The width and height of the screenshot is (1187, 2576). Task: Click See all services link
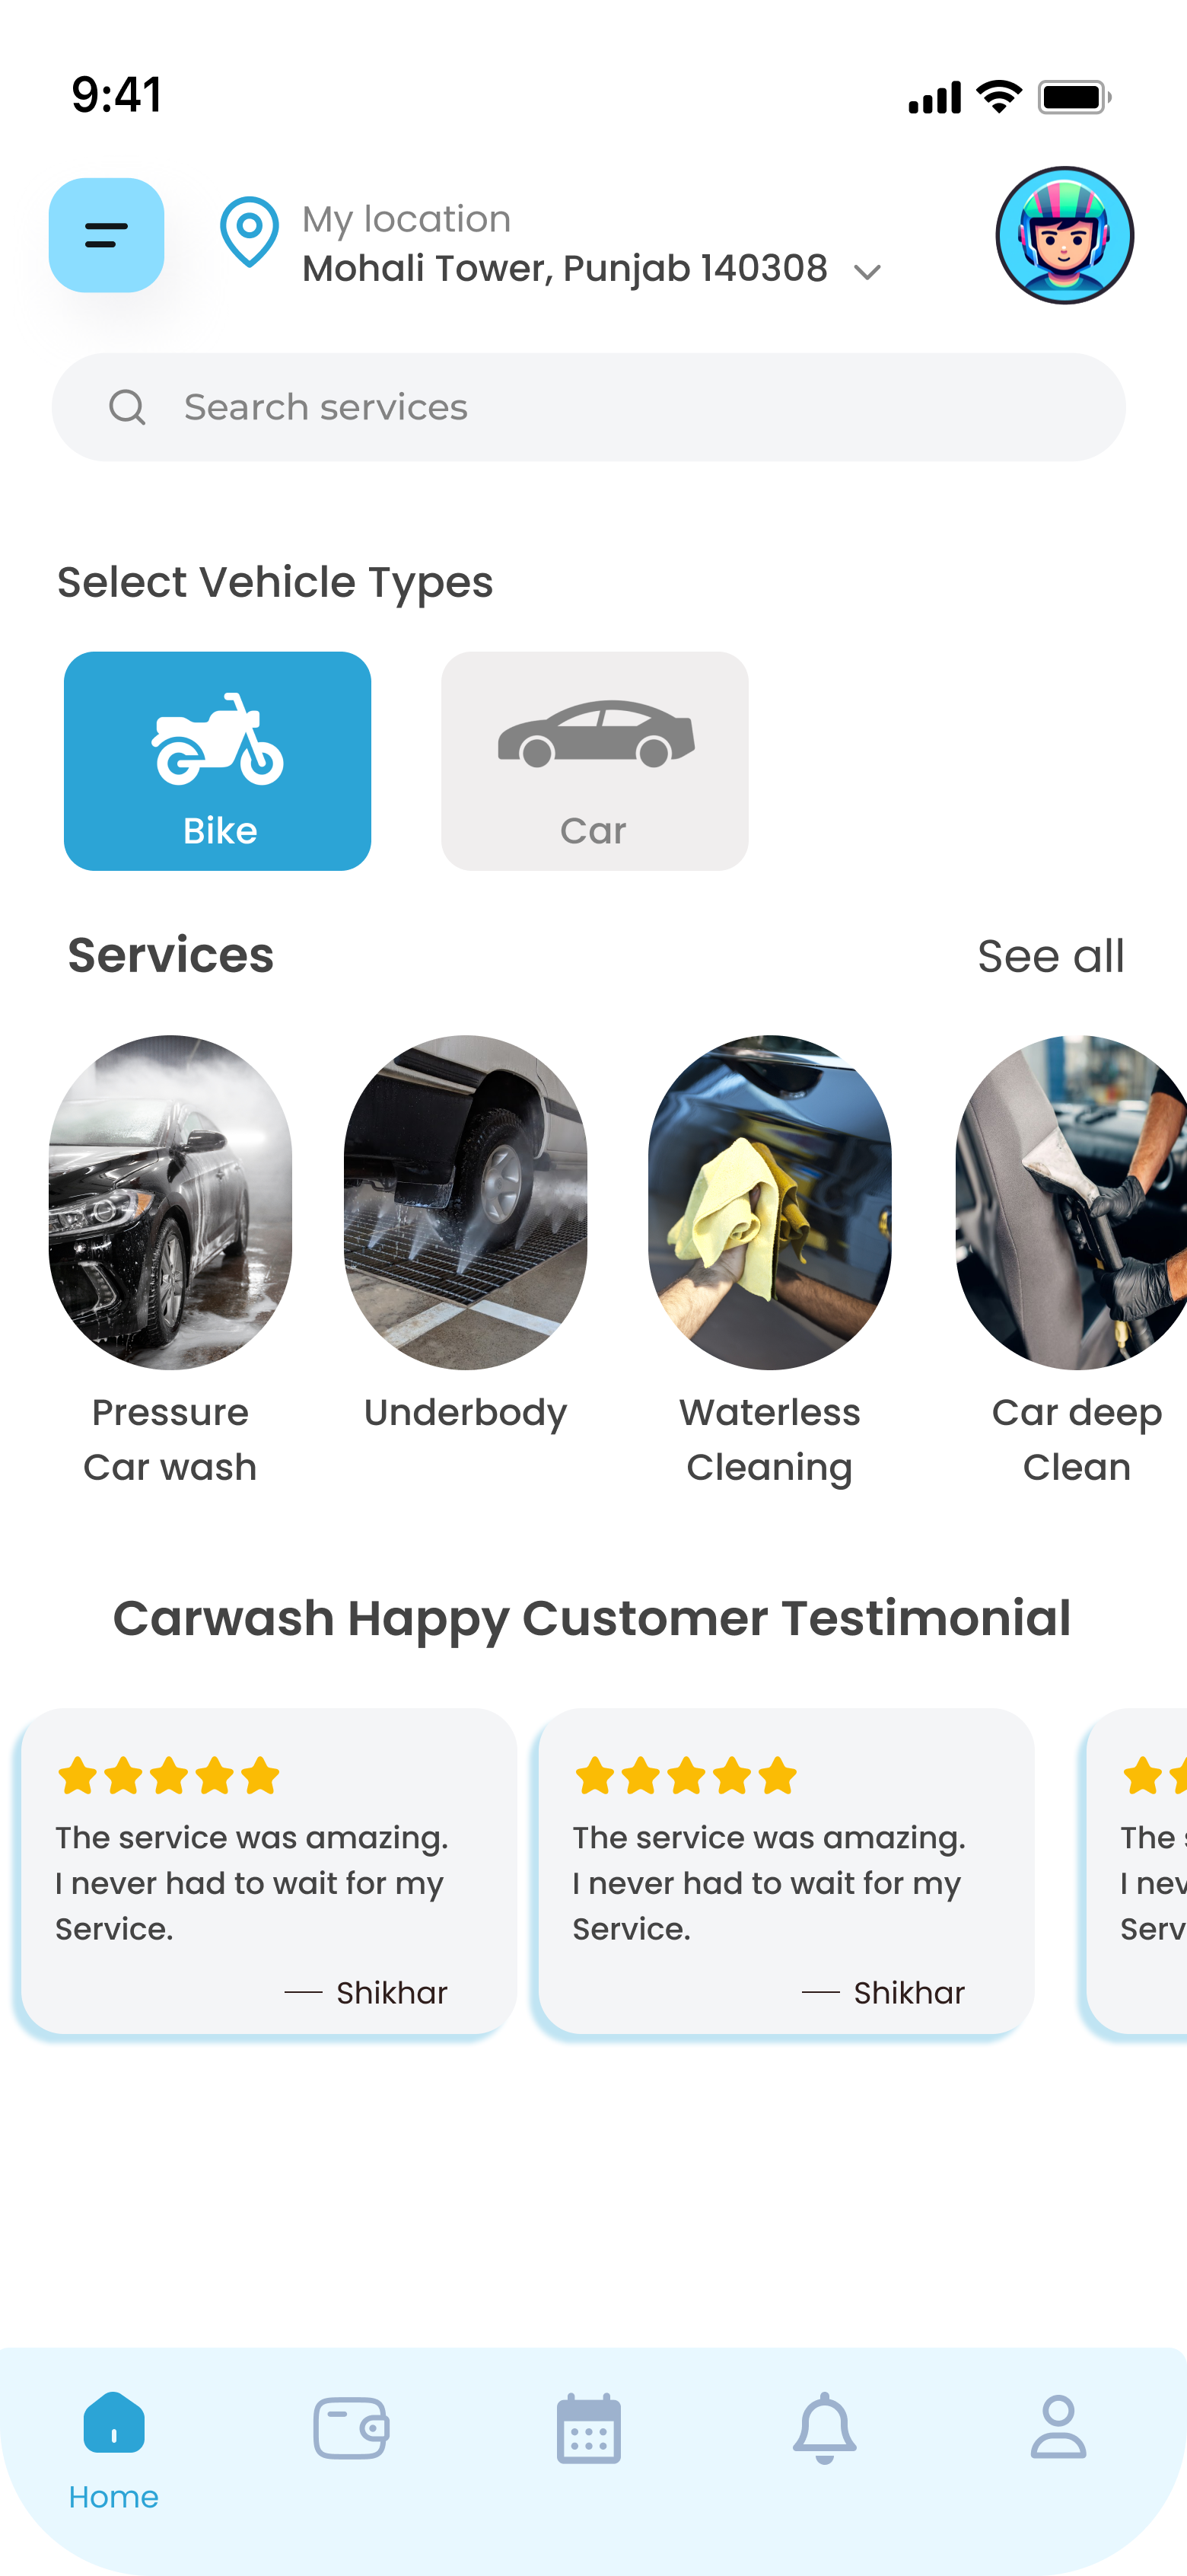pyautogui.click(x=1051, y=956)
